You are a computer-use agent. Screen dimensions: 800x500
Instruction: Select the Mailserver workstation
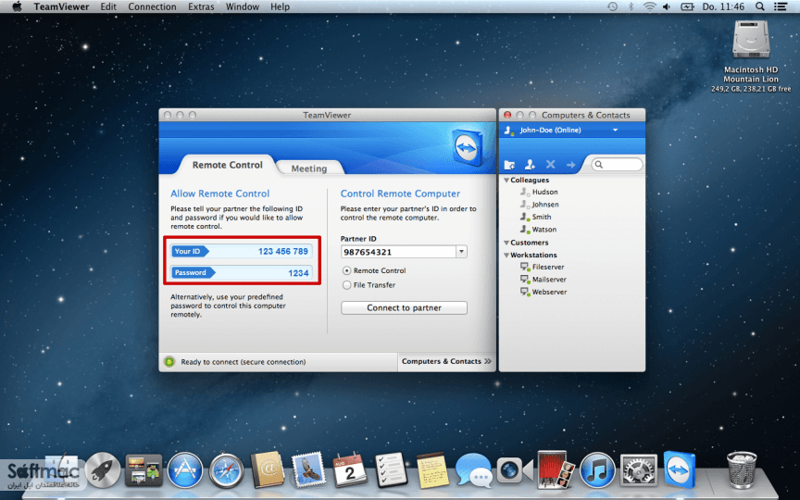pyautogui.click(x=549, y=280)
